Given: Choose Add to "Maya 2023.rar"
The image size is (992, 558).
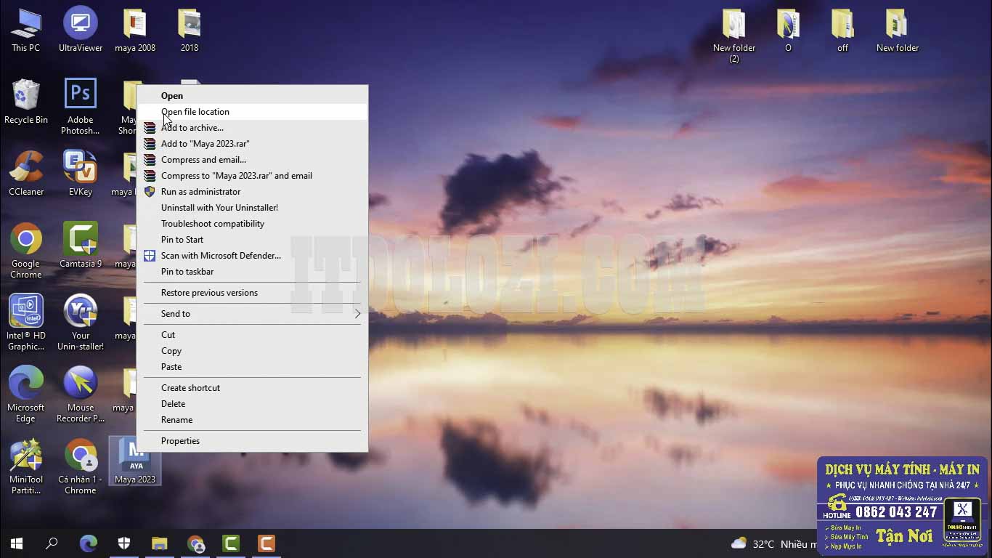Looking at the screenshot, I should tap(205, 144).
